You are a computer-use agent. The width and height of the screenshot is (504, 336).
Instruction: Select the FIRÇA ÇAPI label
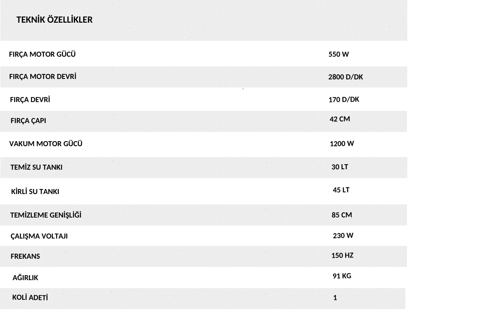29,121
